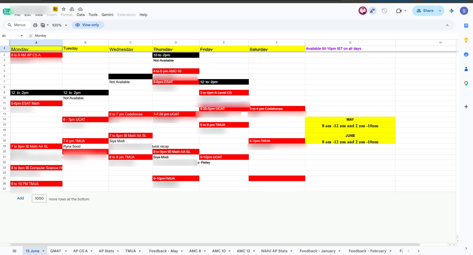Screen dimensions: 473x255
Task: Open the Help menu
Action: tap(143, 15)
